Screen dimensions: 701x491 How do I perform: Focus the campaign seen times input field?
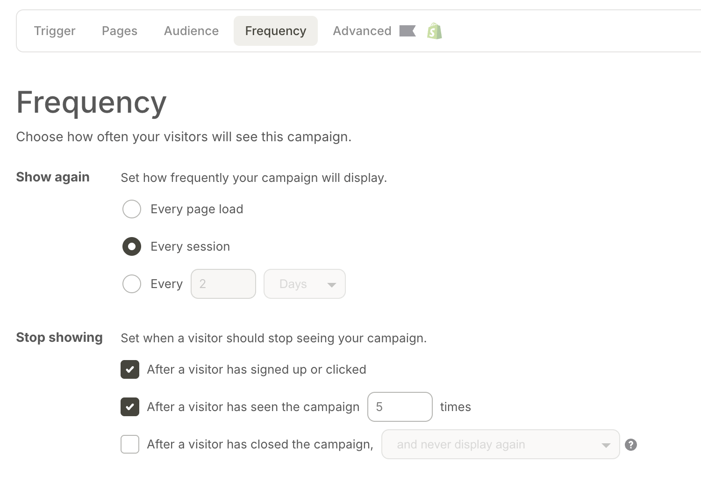coord(400,407)
